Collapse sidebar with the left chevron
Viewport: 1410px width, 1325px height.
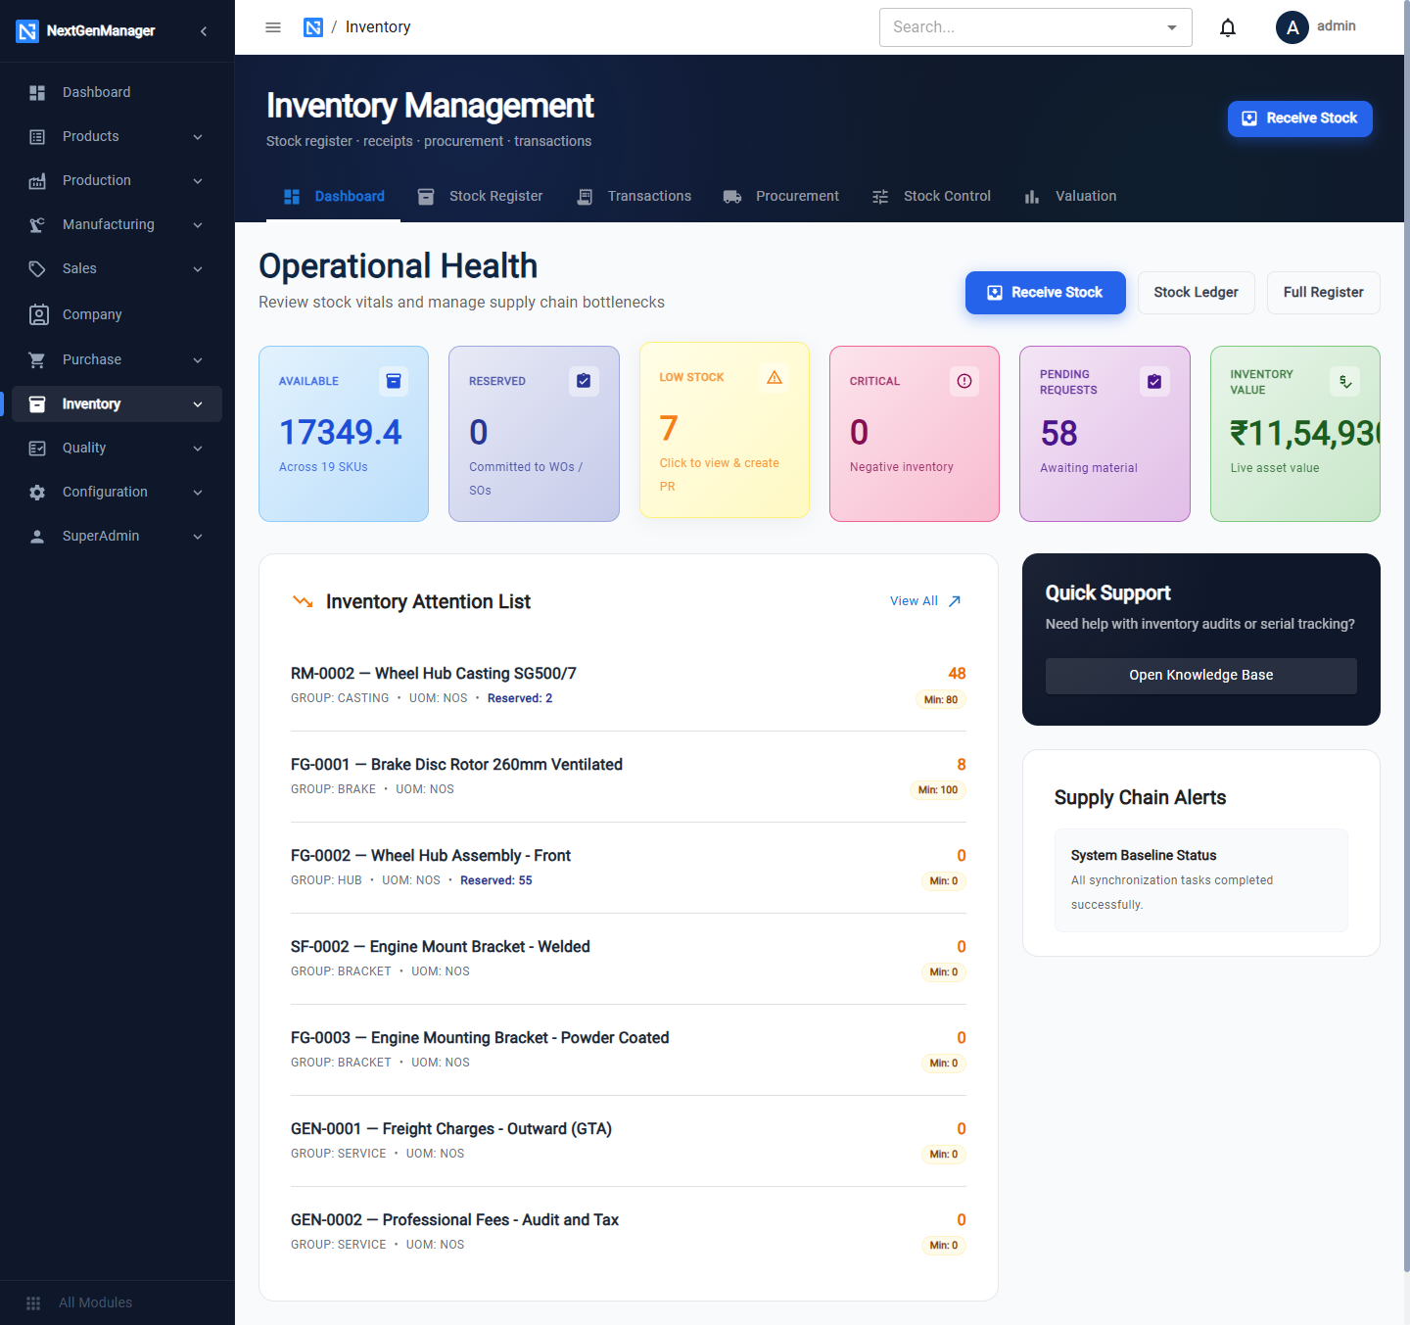(x=204, y=31)
